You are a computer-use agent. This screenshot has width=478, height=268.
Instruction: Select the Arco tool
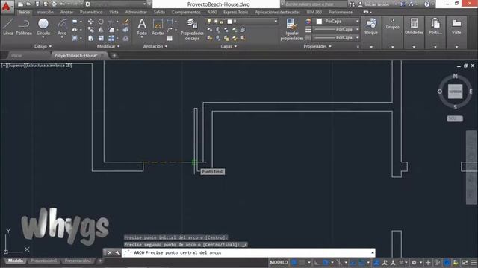(x=62, y=27)
